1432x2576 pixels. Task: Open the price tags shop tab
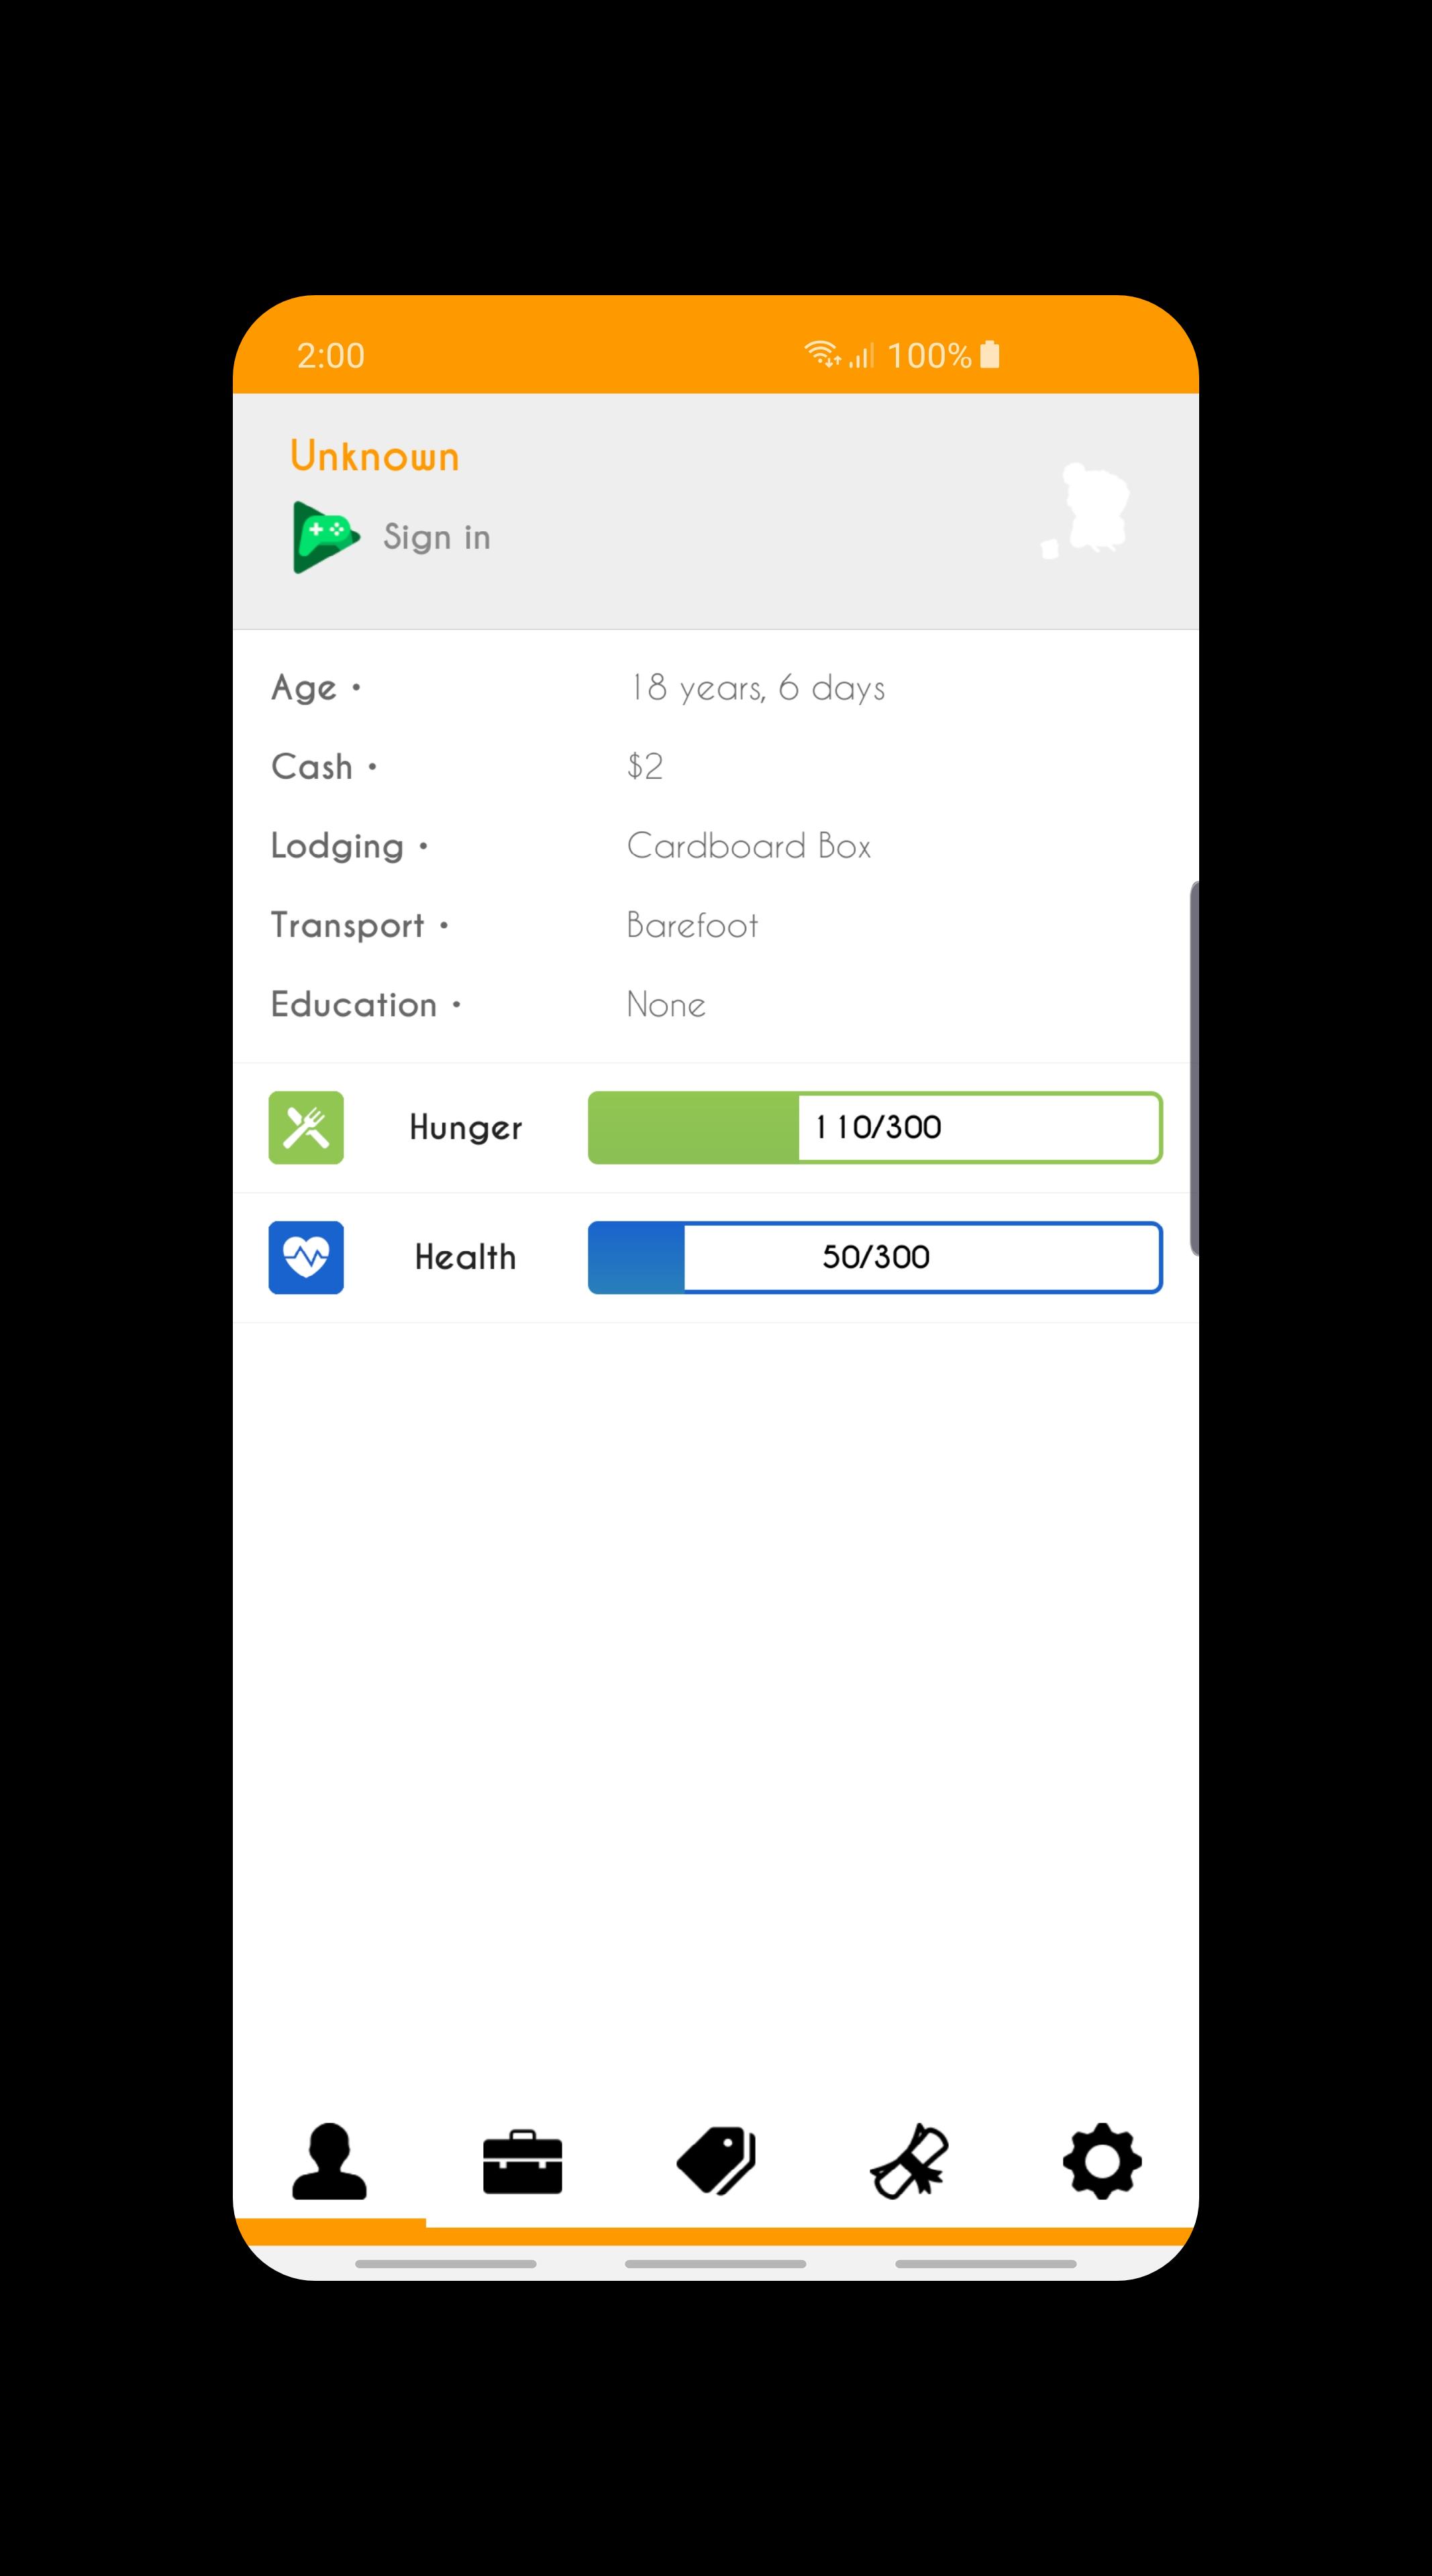716,2161
